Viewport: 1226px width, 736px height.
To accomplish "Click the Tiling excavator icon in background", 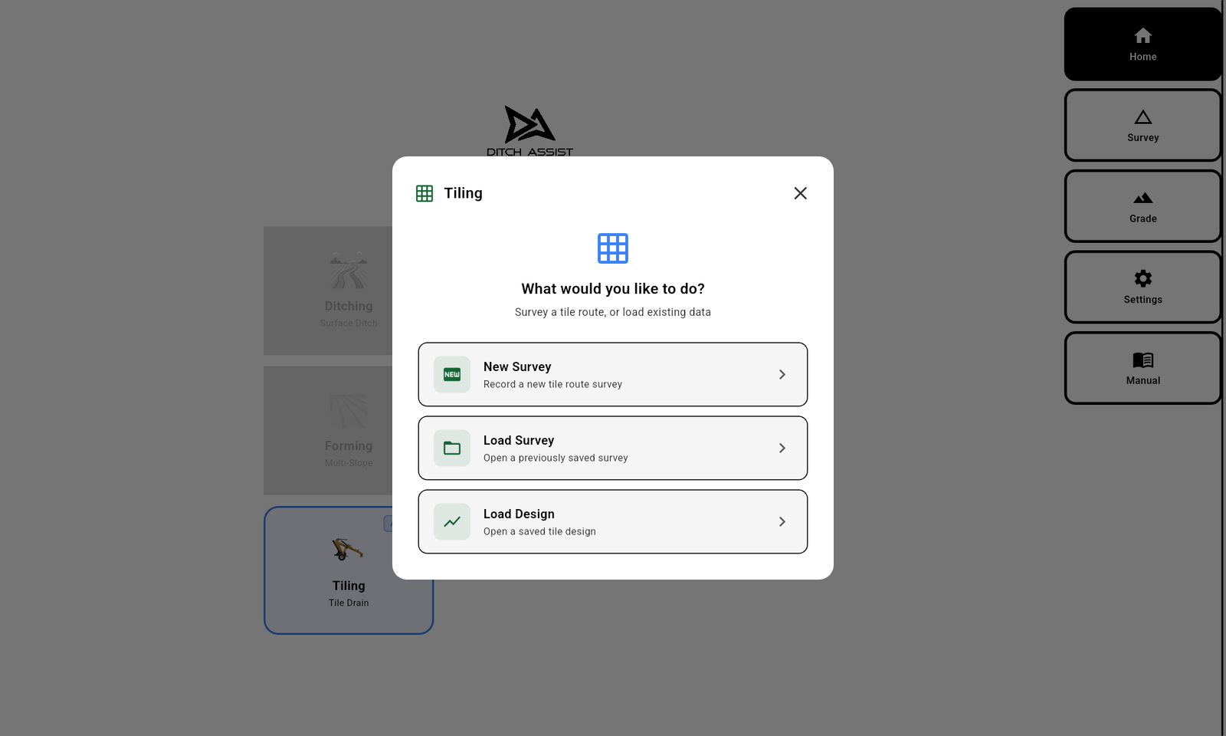I will 348,549.
